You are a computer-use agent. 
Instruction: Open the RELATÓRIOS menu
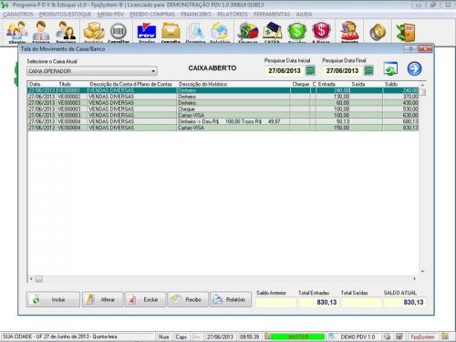[x=233, y=15]
